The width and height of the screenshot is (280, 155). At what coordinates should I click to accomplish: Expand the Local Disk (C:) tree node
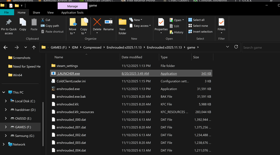pyautogui.click(x=6, y=101)
